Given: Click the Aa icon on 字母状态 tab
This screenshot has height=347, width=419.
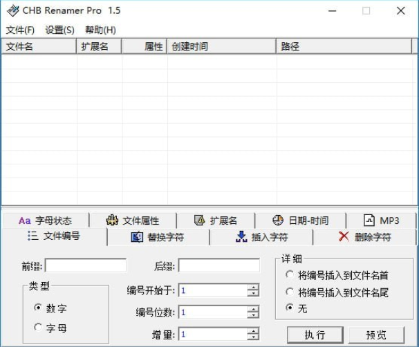Looking at the screenshot, I should [25, 221].
